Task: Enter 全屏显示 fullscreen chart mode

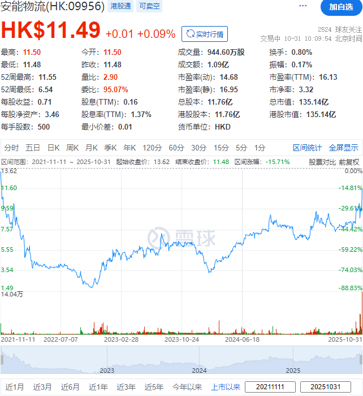Action: pos(343,148)
